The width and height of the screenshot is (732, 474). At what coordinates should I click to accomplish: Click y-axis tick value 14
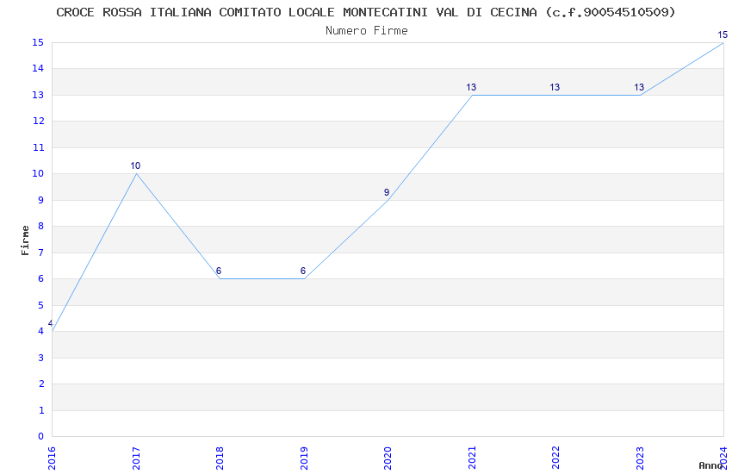click(38, 69)
